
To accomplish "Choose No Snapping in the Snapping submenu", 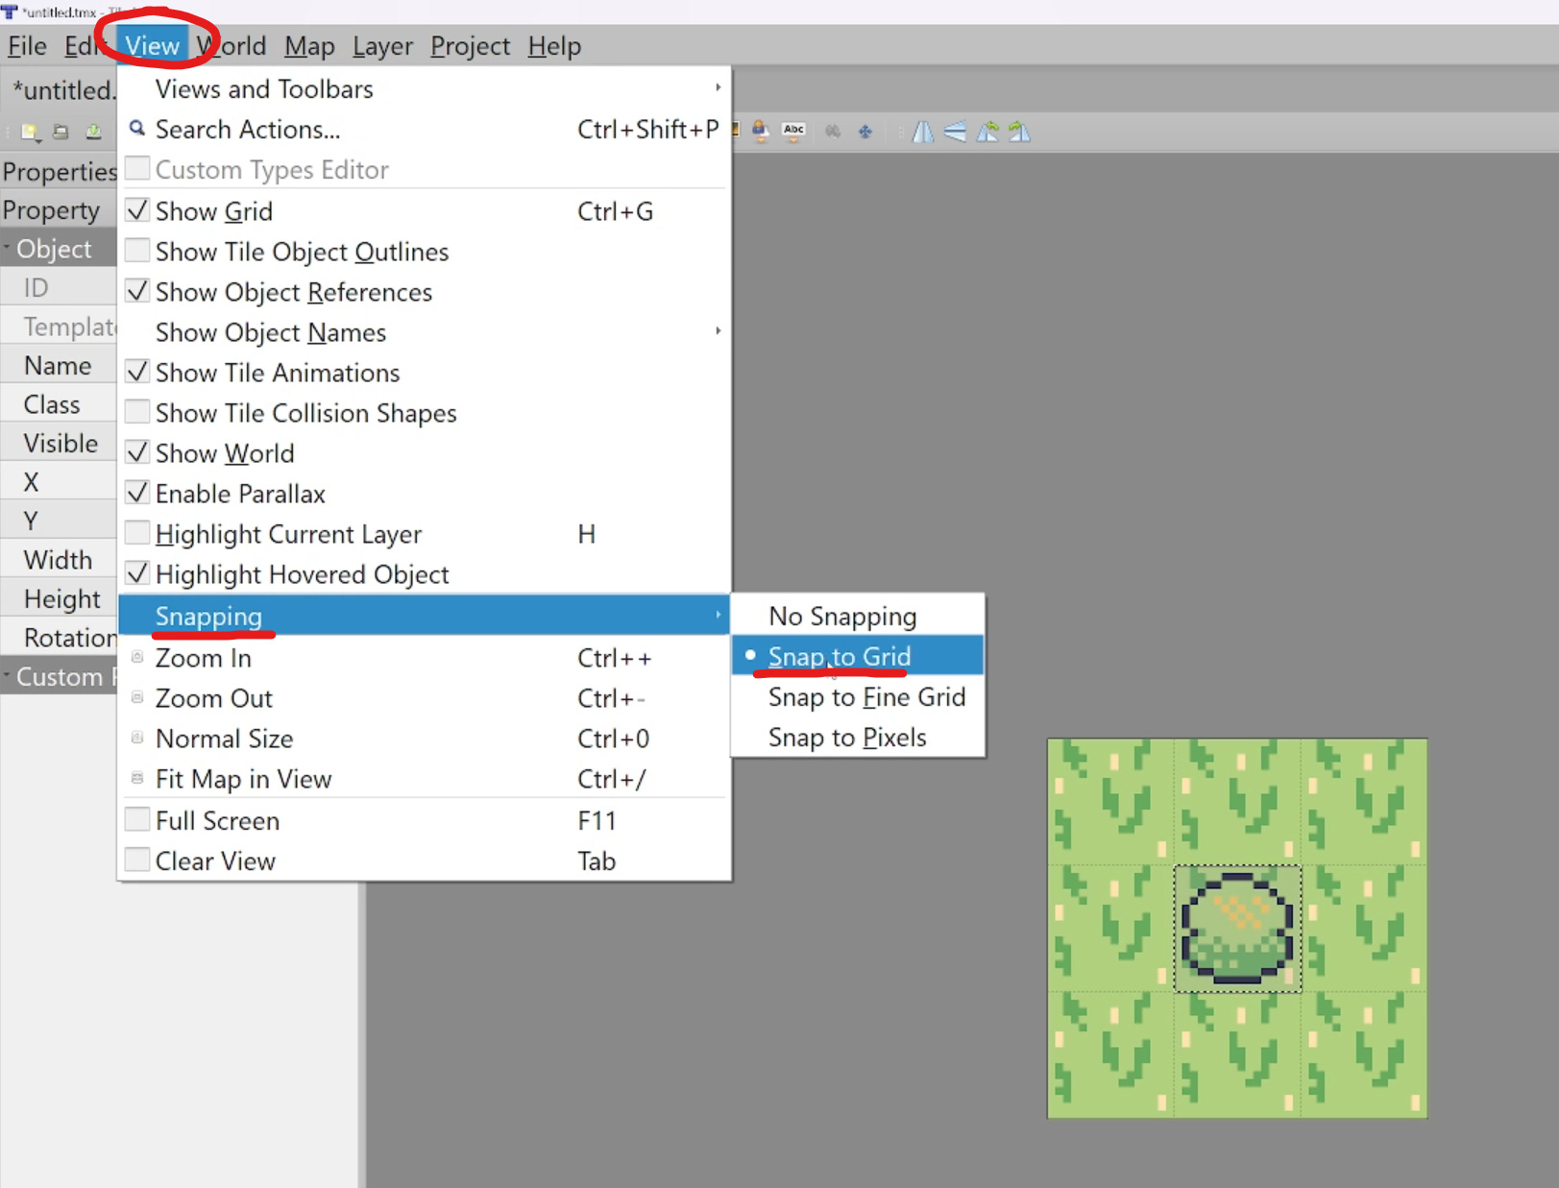I will [x=841, y=616].
